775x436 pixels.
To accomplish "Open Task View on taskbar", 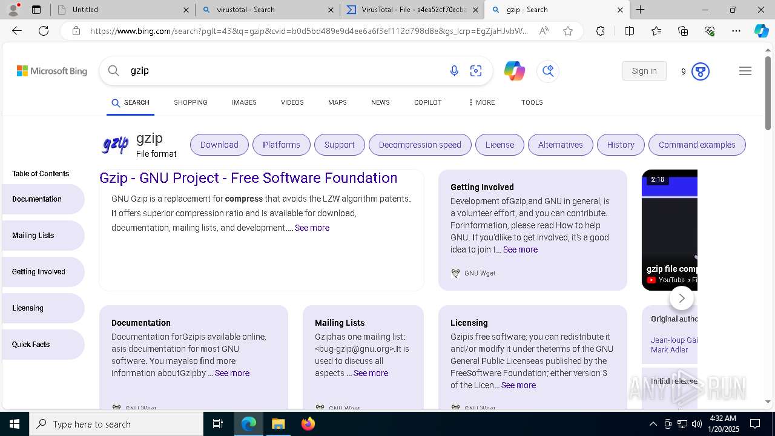I will [x=218, y=424].
